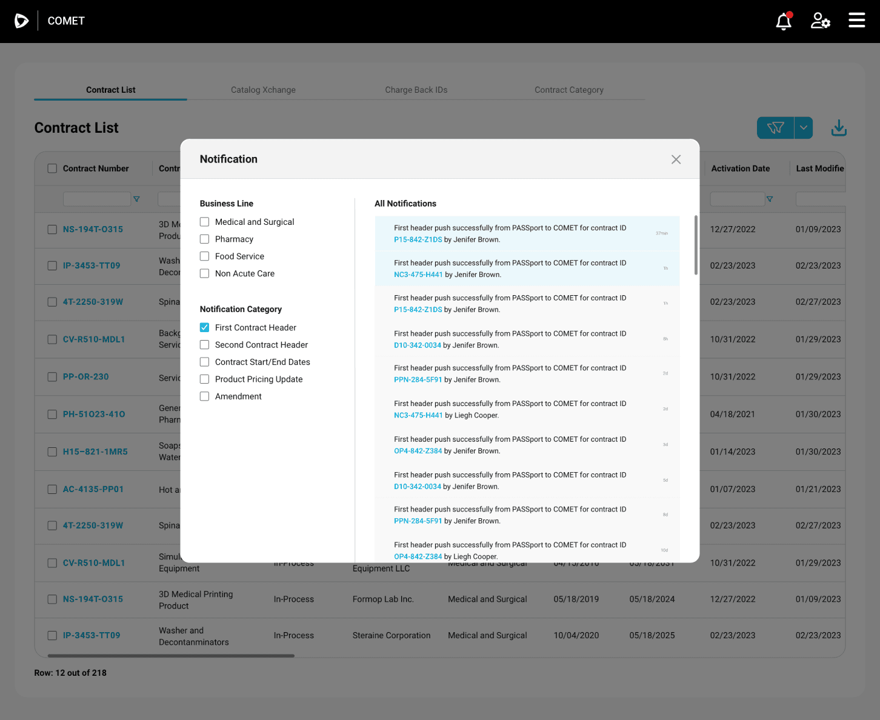This screenshot has height=720, width=880.
Task: Click the filter funnel button
Action: pyautogui.click(x=775, y=128)
